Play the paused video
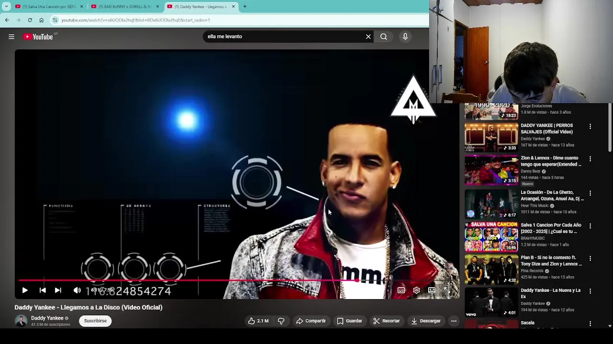The image size is (613, 344). click(x=25, y=290)
